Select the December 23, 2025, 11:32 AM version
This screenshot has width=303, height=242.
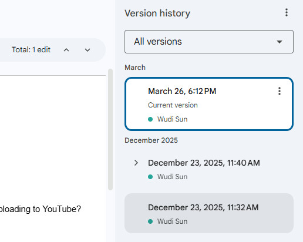(209, 213)
